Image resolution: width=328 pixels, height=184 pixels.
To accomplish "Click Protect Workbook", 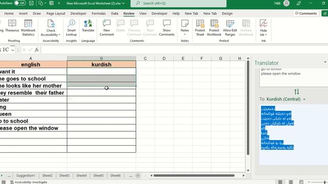I will tap(214, 28).
